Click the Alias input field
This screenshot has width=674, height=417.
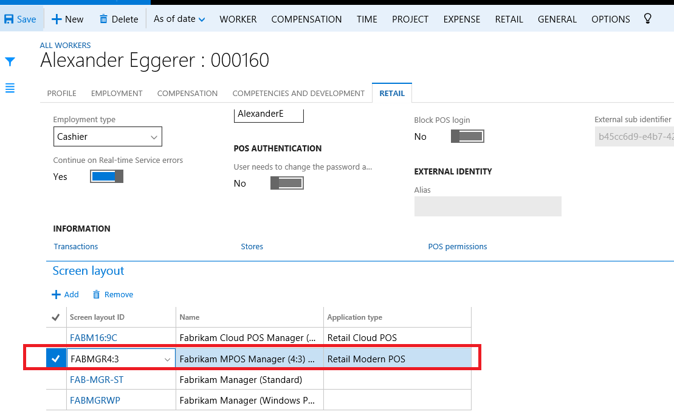click(488, 206)
